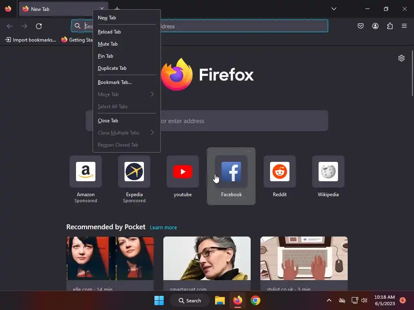
Task: Open the volume speaker tray icon
Action: [364, 300]
